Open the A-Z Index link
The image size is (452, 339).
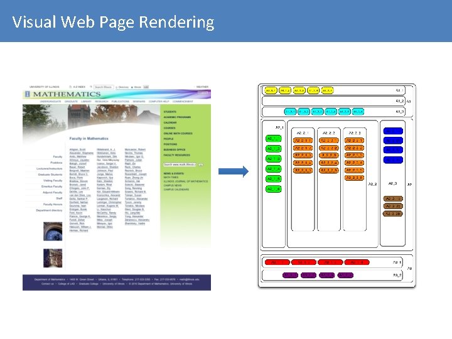click(79, 87)
